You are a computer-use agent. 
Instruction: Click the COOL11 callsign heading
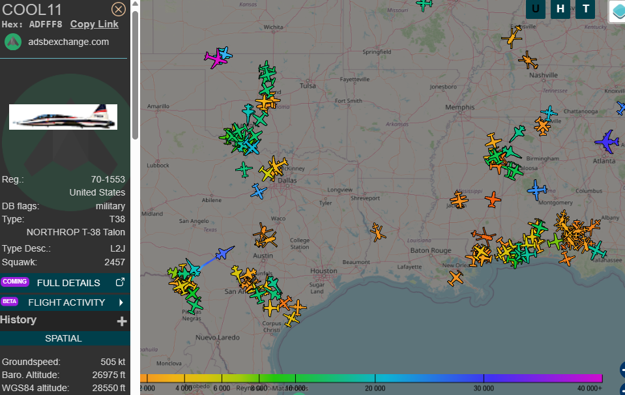33,10
